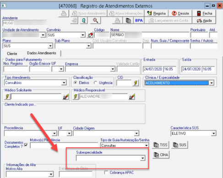Toggle Documentos Completos checkbox
223x178 pixels.
point(26,145)
